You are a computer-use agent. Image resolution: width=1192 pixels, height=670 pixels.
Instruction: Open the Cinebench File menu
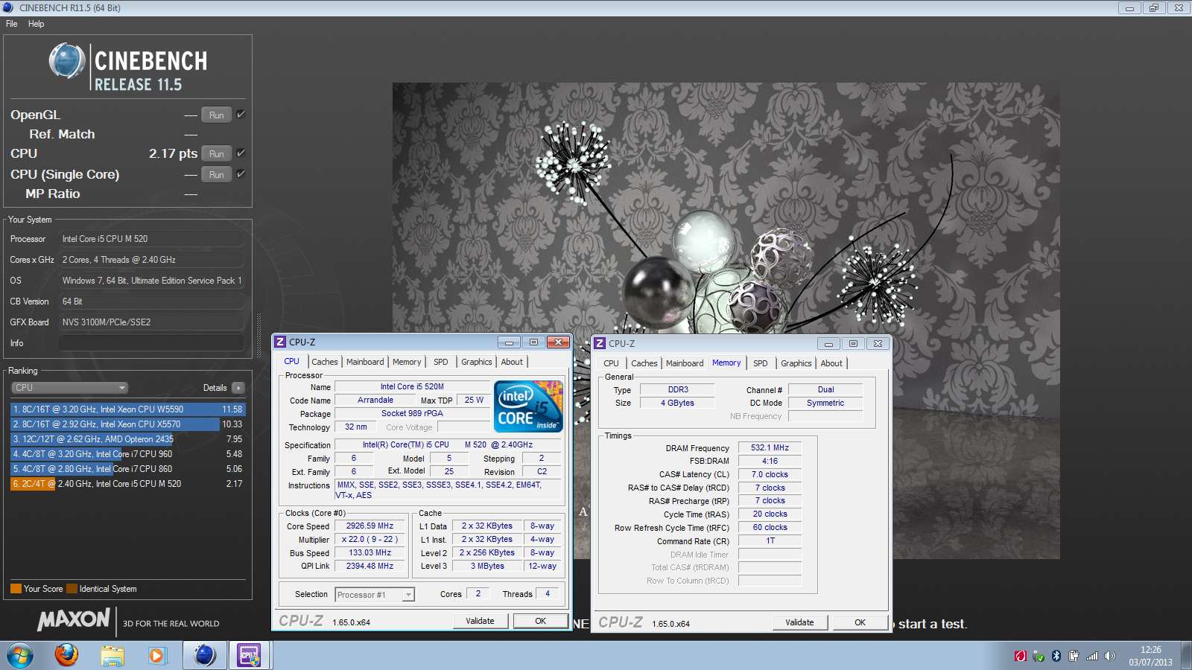coord(12,24)
